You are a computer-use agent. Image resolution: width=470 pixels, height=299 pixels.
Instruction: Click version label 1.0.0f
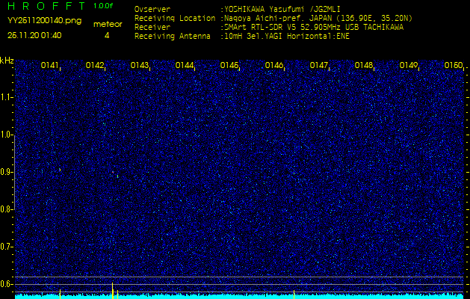tap(103, 6)
